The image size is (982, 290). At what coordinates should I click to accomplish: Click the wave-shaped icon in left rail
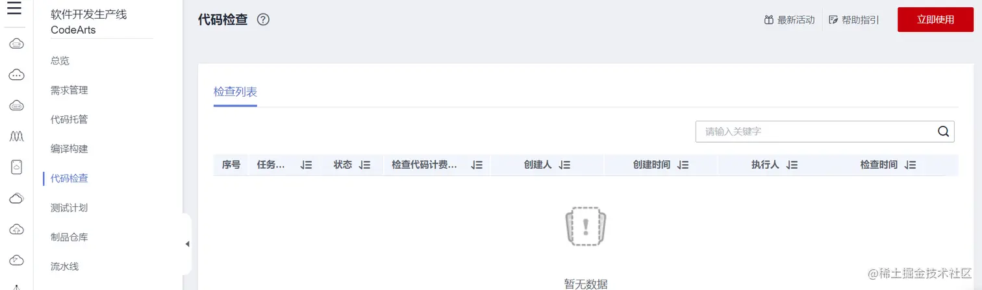coord(17,136)
